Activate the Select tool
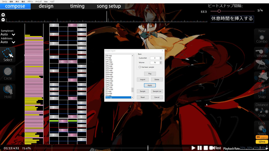The width and height of the screenshot is (269, 151). (x=8, y=55)
